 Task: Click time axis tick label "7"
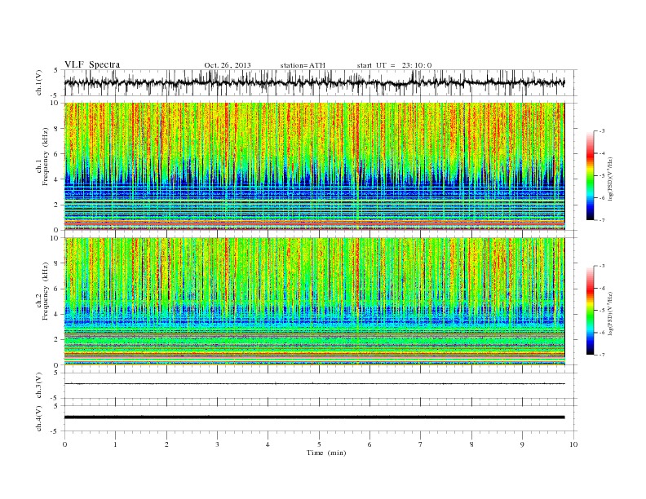[421, 444]
